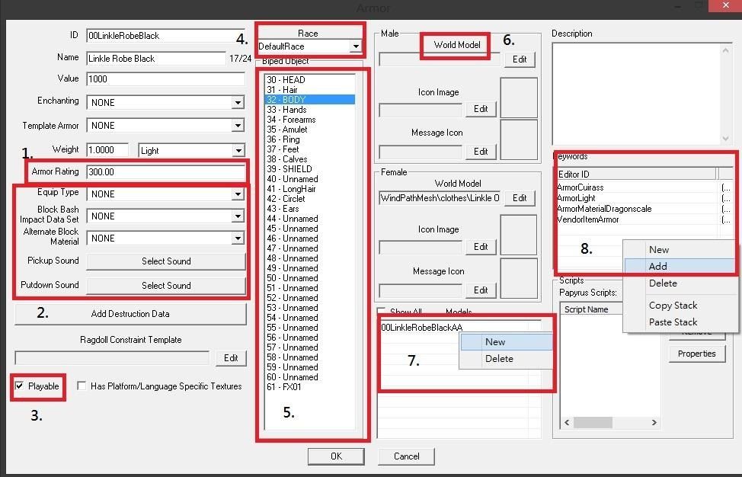Toggle the Playable checkbox
This screenshot has width=742, height=477.
[19, 386]
